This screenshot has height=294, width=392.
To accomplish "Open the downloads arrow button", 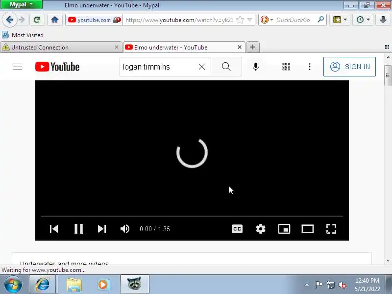I will tap(383, 20).
